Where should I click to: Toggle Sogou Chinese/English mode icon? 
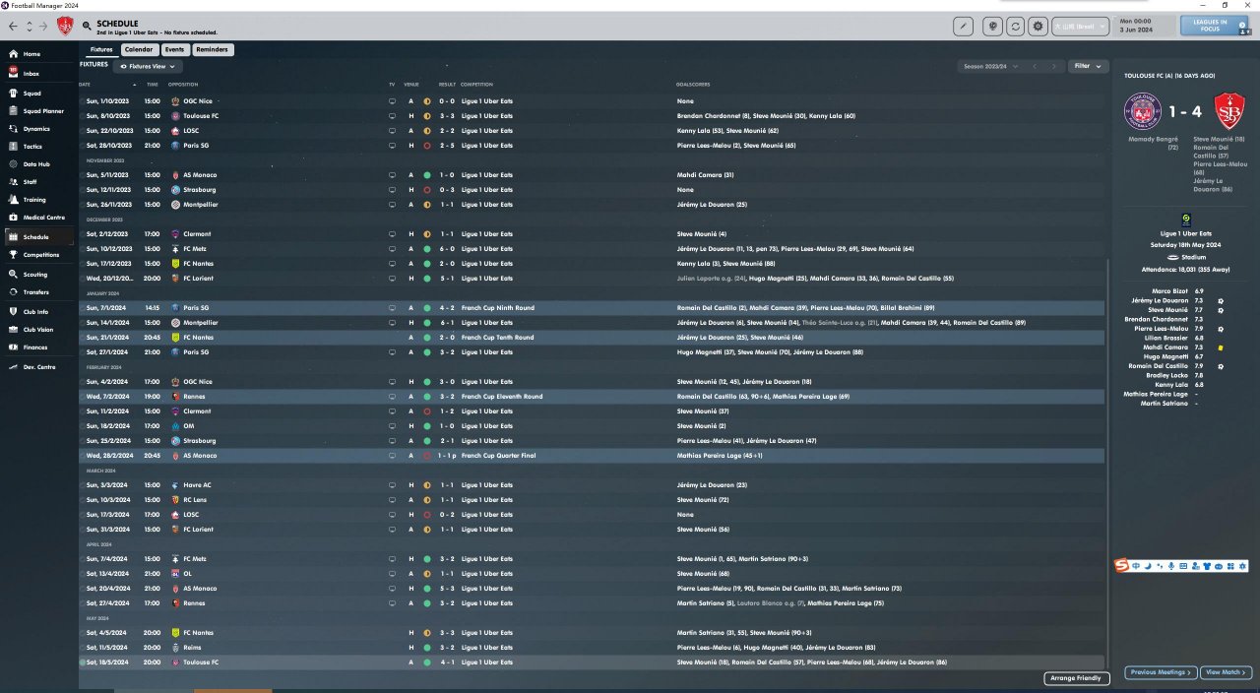1136,566
